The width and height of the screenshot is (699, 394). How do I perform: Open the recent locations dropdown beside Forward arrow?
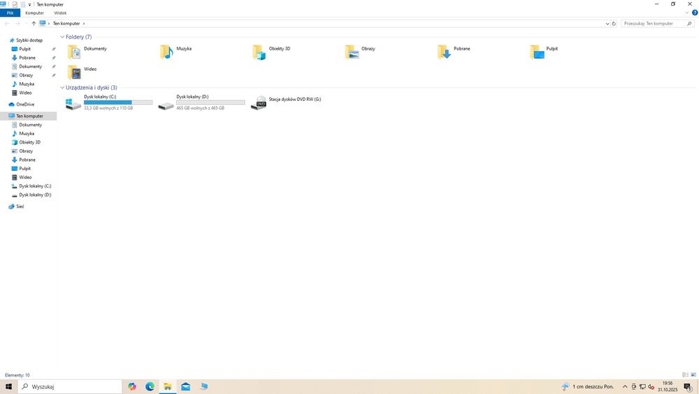(26, 23)
